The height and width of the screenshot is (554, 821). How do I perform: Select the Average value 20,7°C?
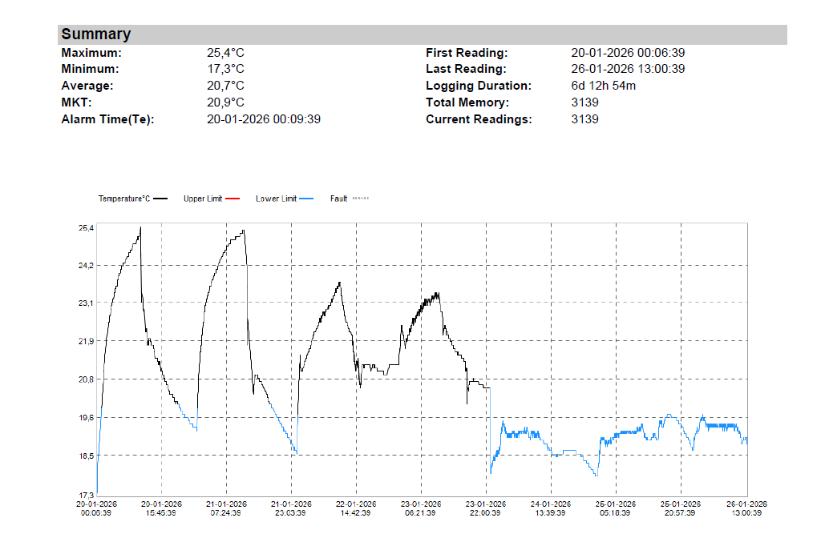point(225,86)
